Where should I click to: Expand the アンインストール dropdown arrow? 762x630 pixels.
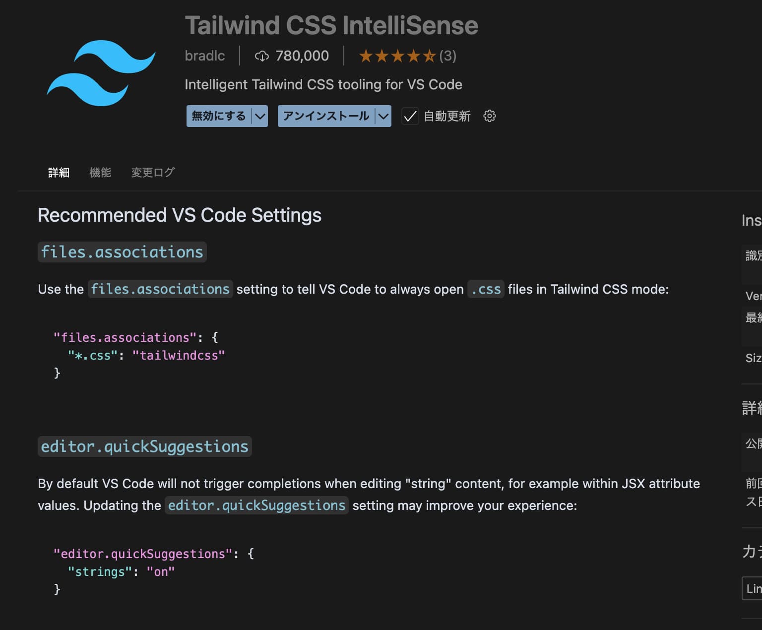(x=383, y=116)
